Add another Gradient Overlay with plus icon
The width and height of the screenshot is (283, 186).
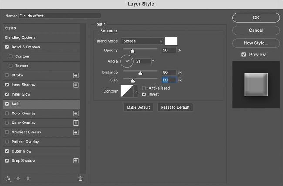pyautogui.click(x=76, y=132)
